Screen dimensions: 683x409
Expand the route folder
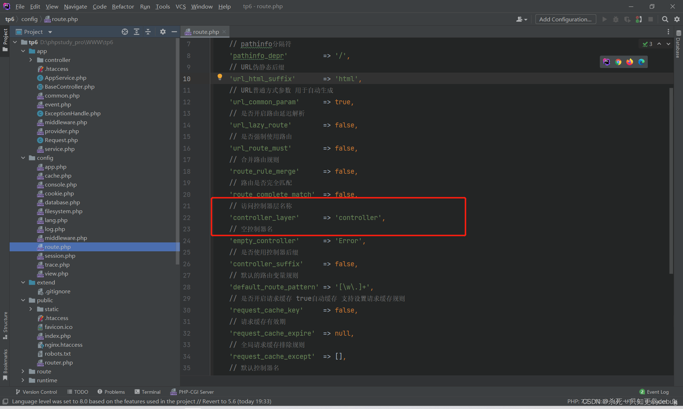23,371
